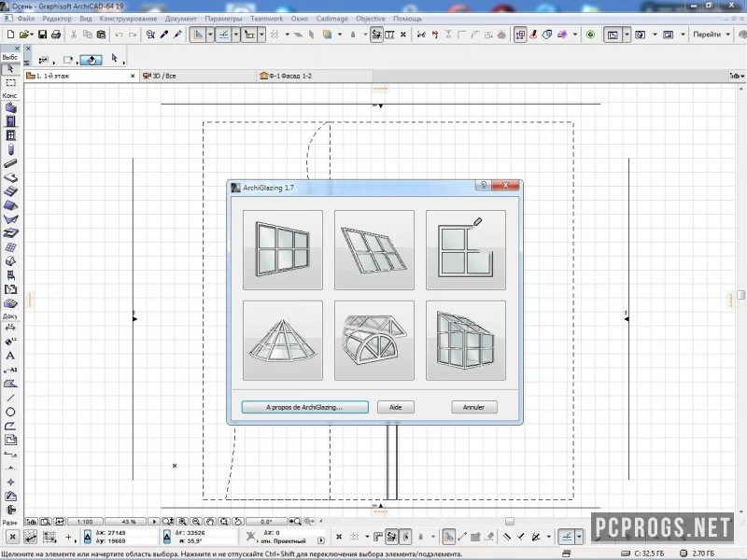Click the Pick Up Parameters eyedropper icon
Viewport: 747px width, 560px height.
click(x=164, y=35)
